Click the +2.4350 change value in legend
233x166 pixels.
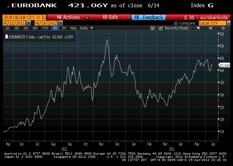pyautogui.click(x=69, y=37)
